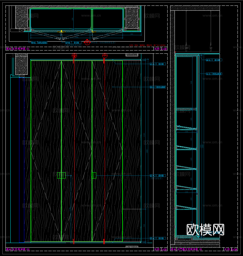Select middle green door panel in elevation
This screenshot has height=256, width=243.
point(77,151)
